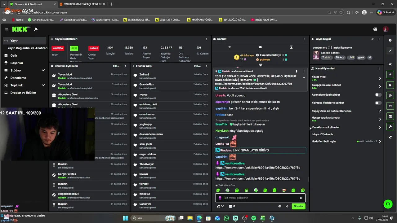This screenshot has width=397, height=223.
Task: Open Filtre in Denetim Eylemleri panel
Action: pyautogui.click(x=116, y=66)
